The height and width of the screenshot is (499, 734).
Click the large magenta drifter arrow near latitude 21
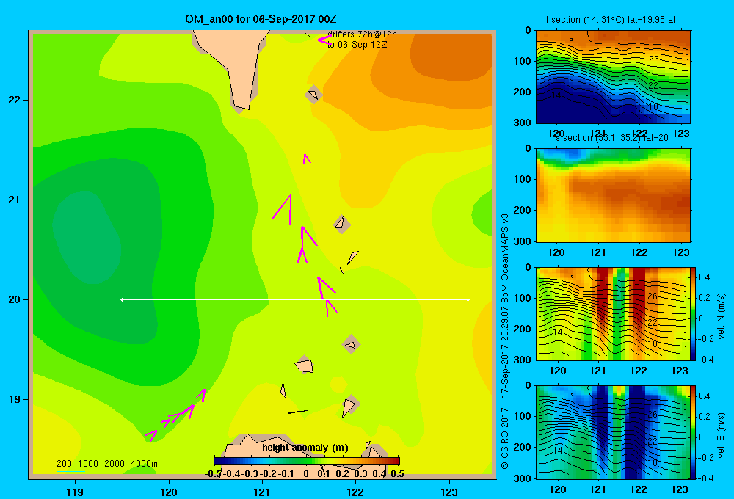tap(283, 209)
